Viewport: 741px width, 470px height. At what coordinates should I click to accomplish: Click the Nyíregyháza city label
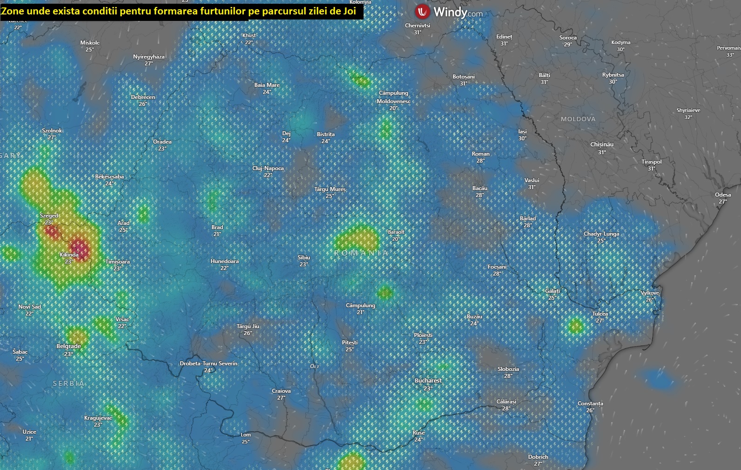point(148,57)
